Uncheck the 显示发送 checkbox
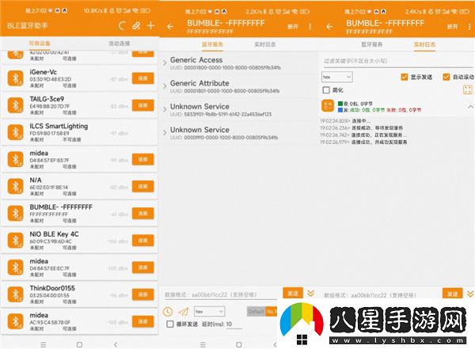The width and height of the screenshot is (475, 349). point(405,77)
